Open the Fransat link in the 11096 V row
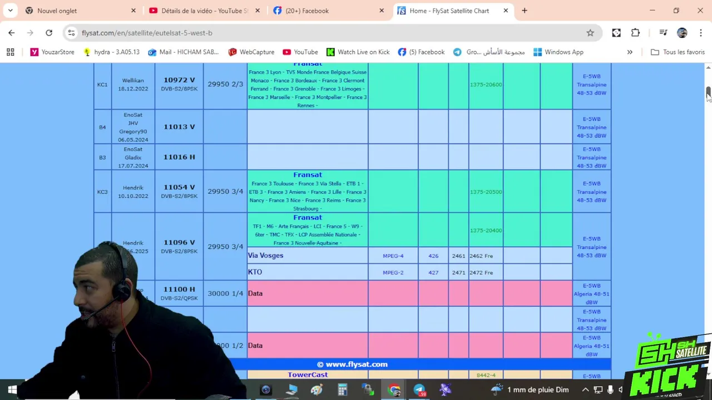 click(x=308, y=218)
